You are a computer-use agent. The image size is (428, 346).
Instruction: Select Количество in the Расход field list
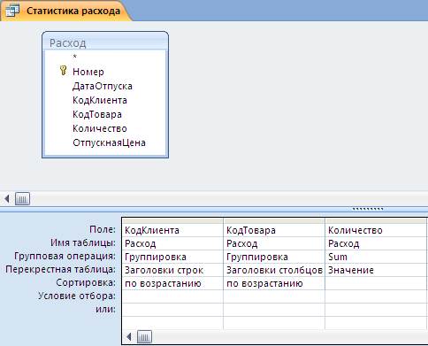point(100,128)
